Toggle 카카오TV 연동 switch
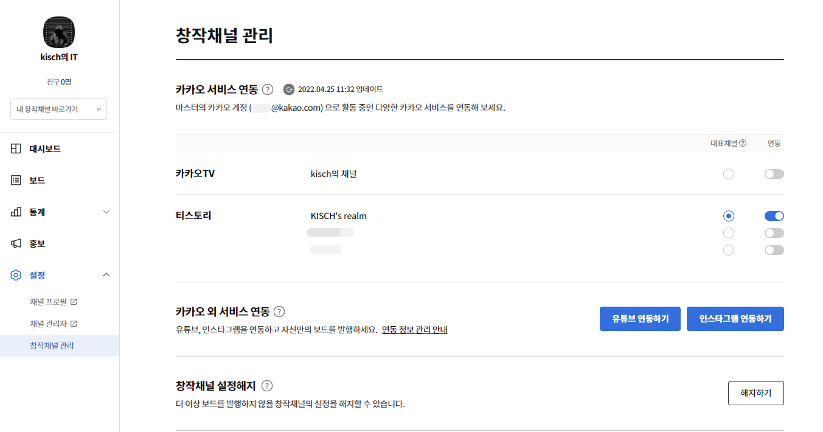Viewport: 823px width, 432px height. point(774,174)
